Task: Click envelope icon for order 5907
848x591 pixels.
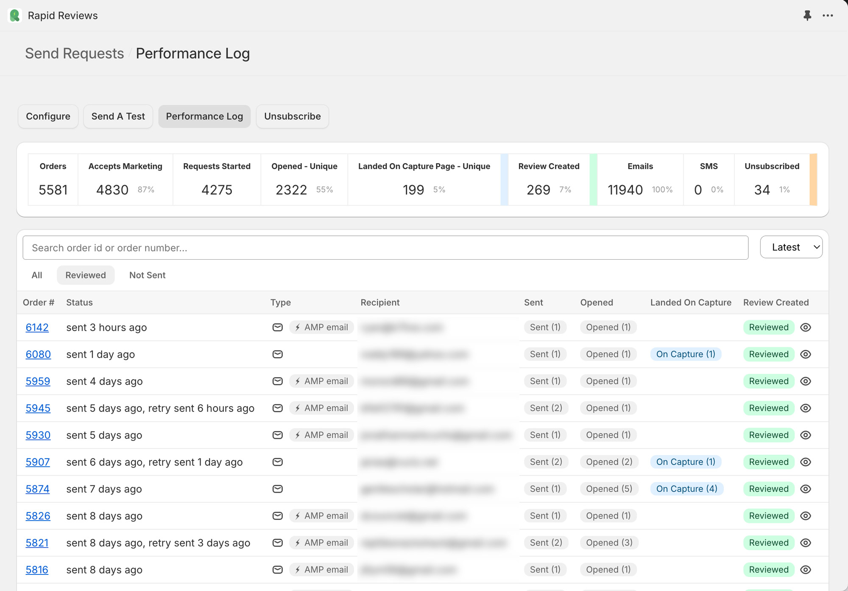Action: click(277, 462)
